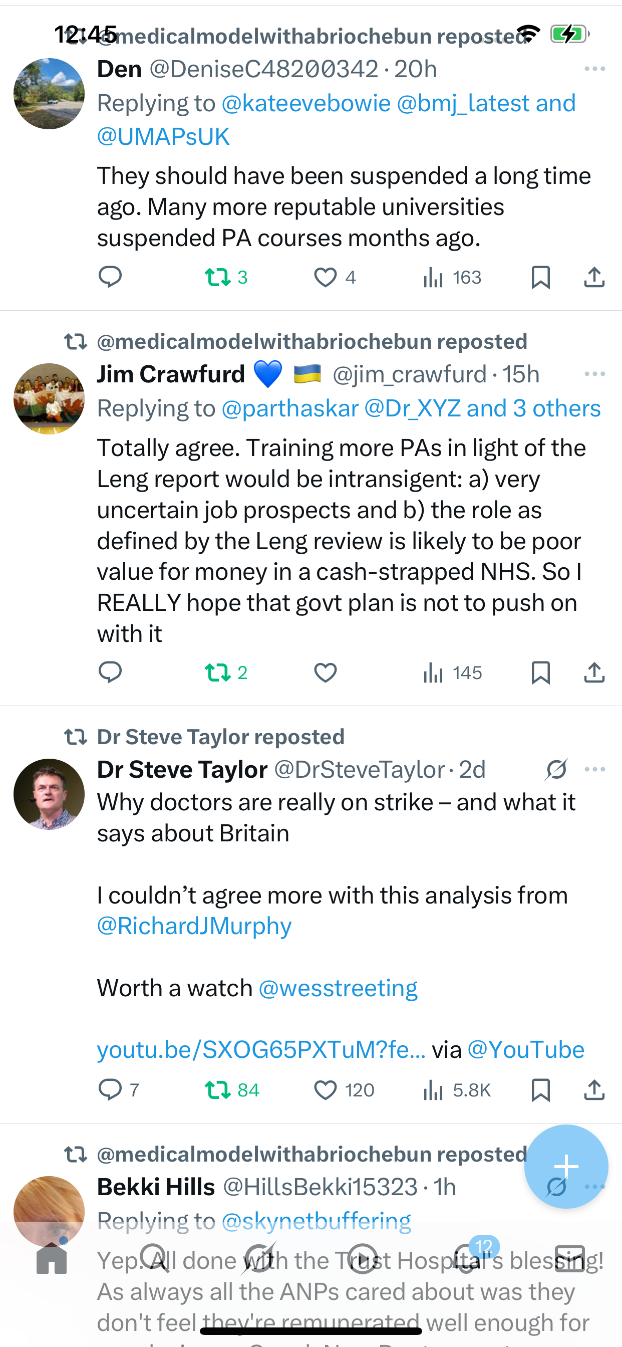
Task: Share Den's tweet
Action: point(594,277)
